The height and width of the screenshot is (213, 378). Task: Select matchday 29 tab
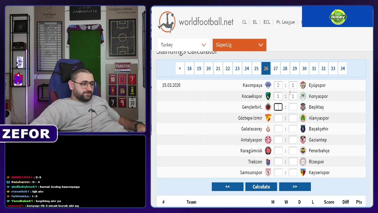pyautogui.click(x=295, y=68)
